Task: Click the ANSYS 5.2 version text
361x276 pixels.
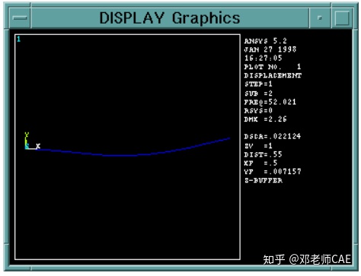Action: [265, 41]
